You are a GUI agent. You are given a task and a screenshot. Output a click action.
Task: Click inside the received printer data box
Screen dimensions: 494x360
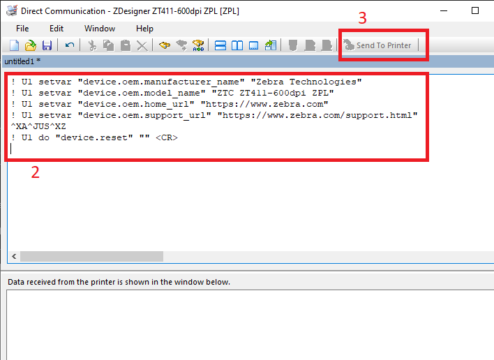[250, 325]
